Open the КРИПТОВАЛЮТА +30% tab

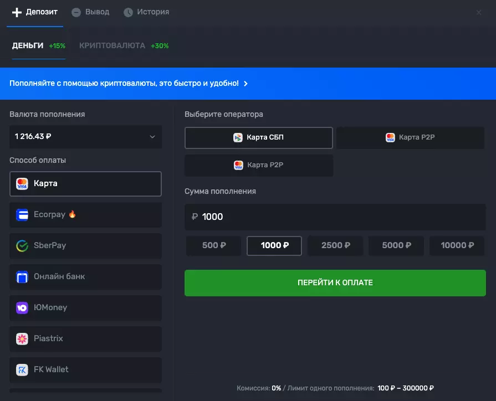click(123, 46)
